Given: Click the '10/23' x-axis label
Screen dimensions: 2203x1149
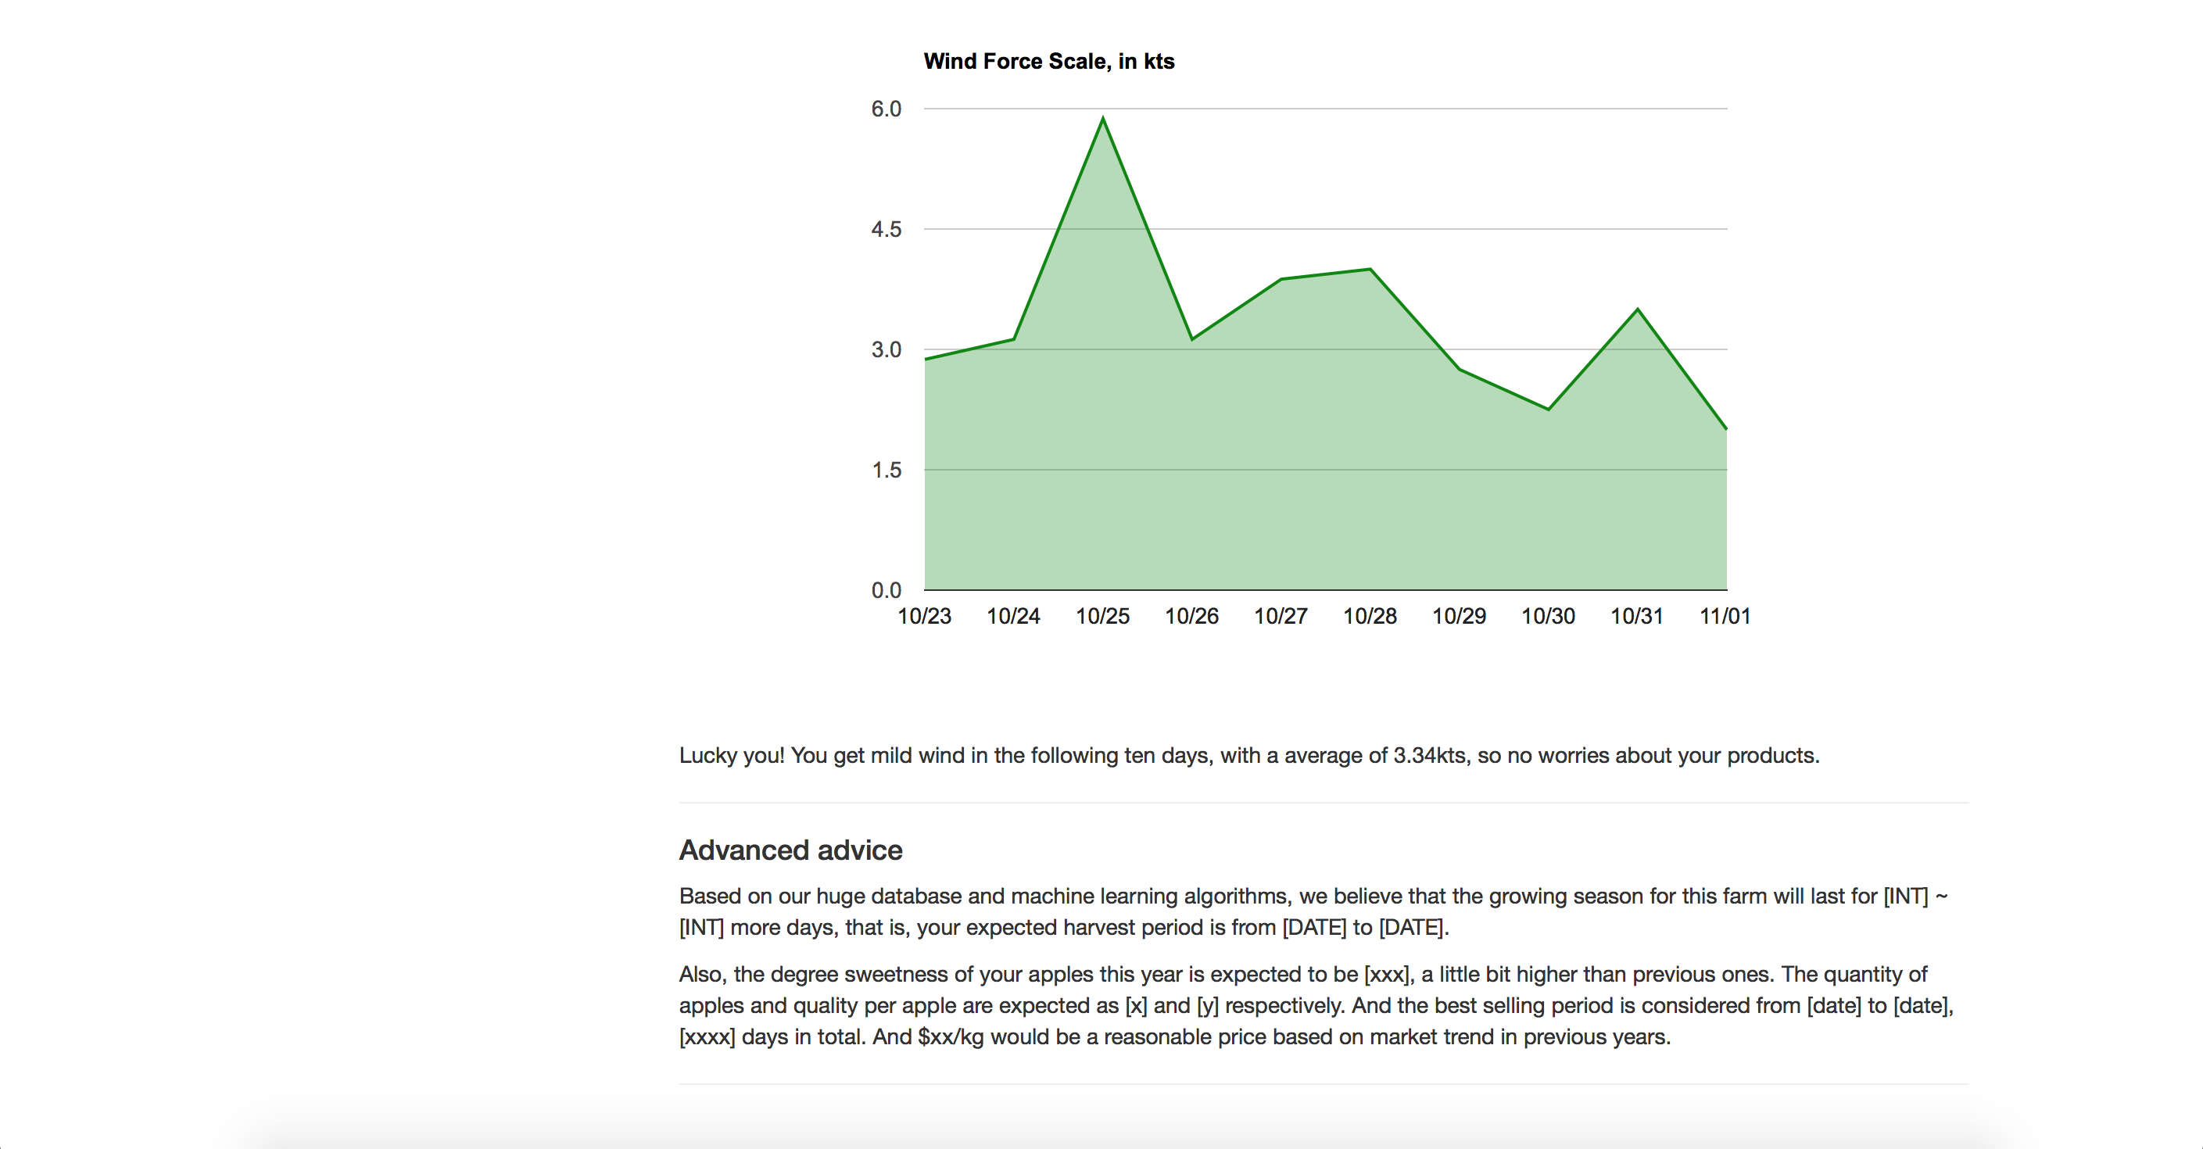Looking at the screenshot, I should 923,617.
